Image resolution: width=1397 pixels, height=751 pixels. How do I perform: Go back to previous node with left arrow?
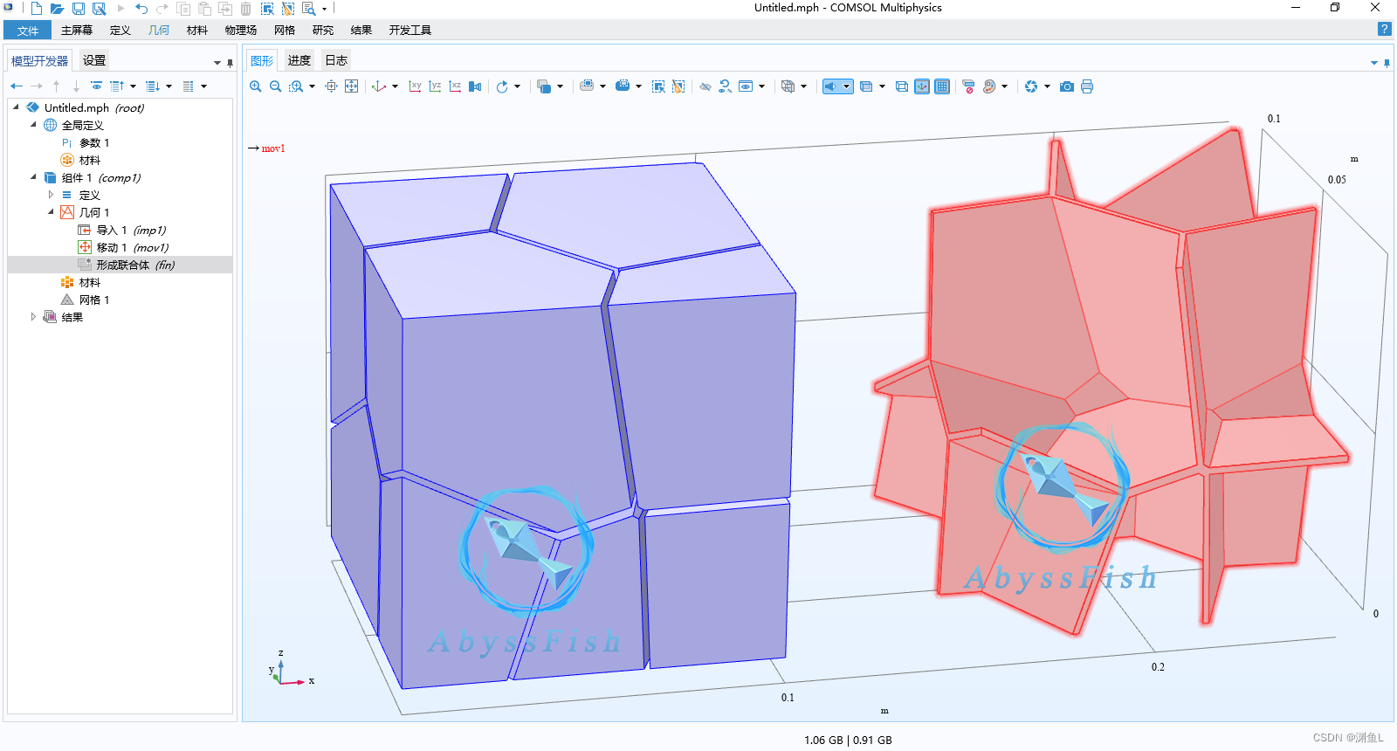tap(17, 86)
